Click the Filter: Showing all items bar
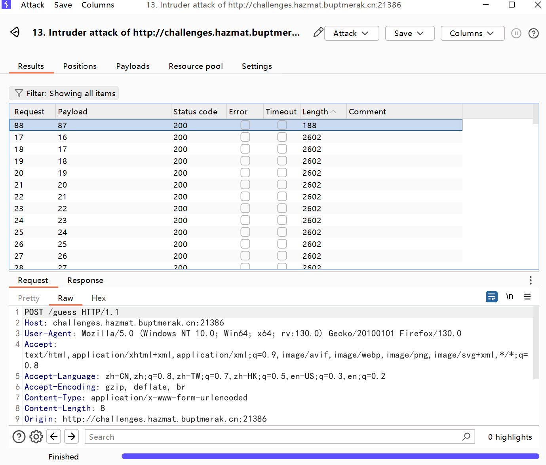 64,93
